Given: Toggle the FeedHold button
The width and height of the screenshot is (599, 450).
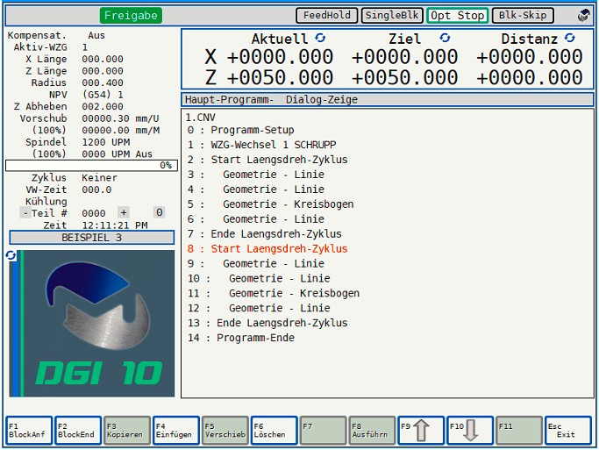Looking at the screenshot, I should click(x=326, y=15).
